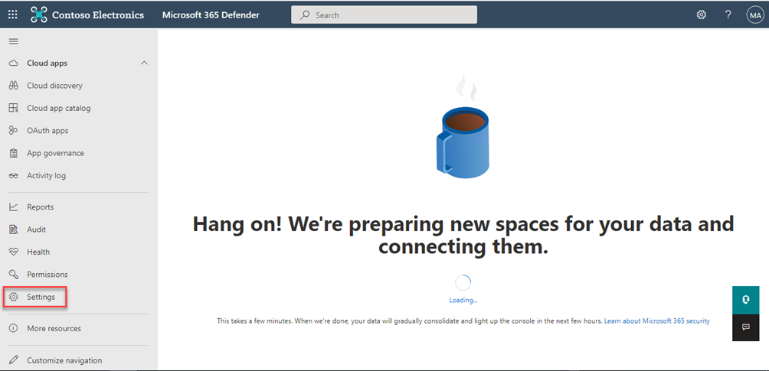
Task: Click the Cloud apps heading label
Action: (x=47, y=63)
